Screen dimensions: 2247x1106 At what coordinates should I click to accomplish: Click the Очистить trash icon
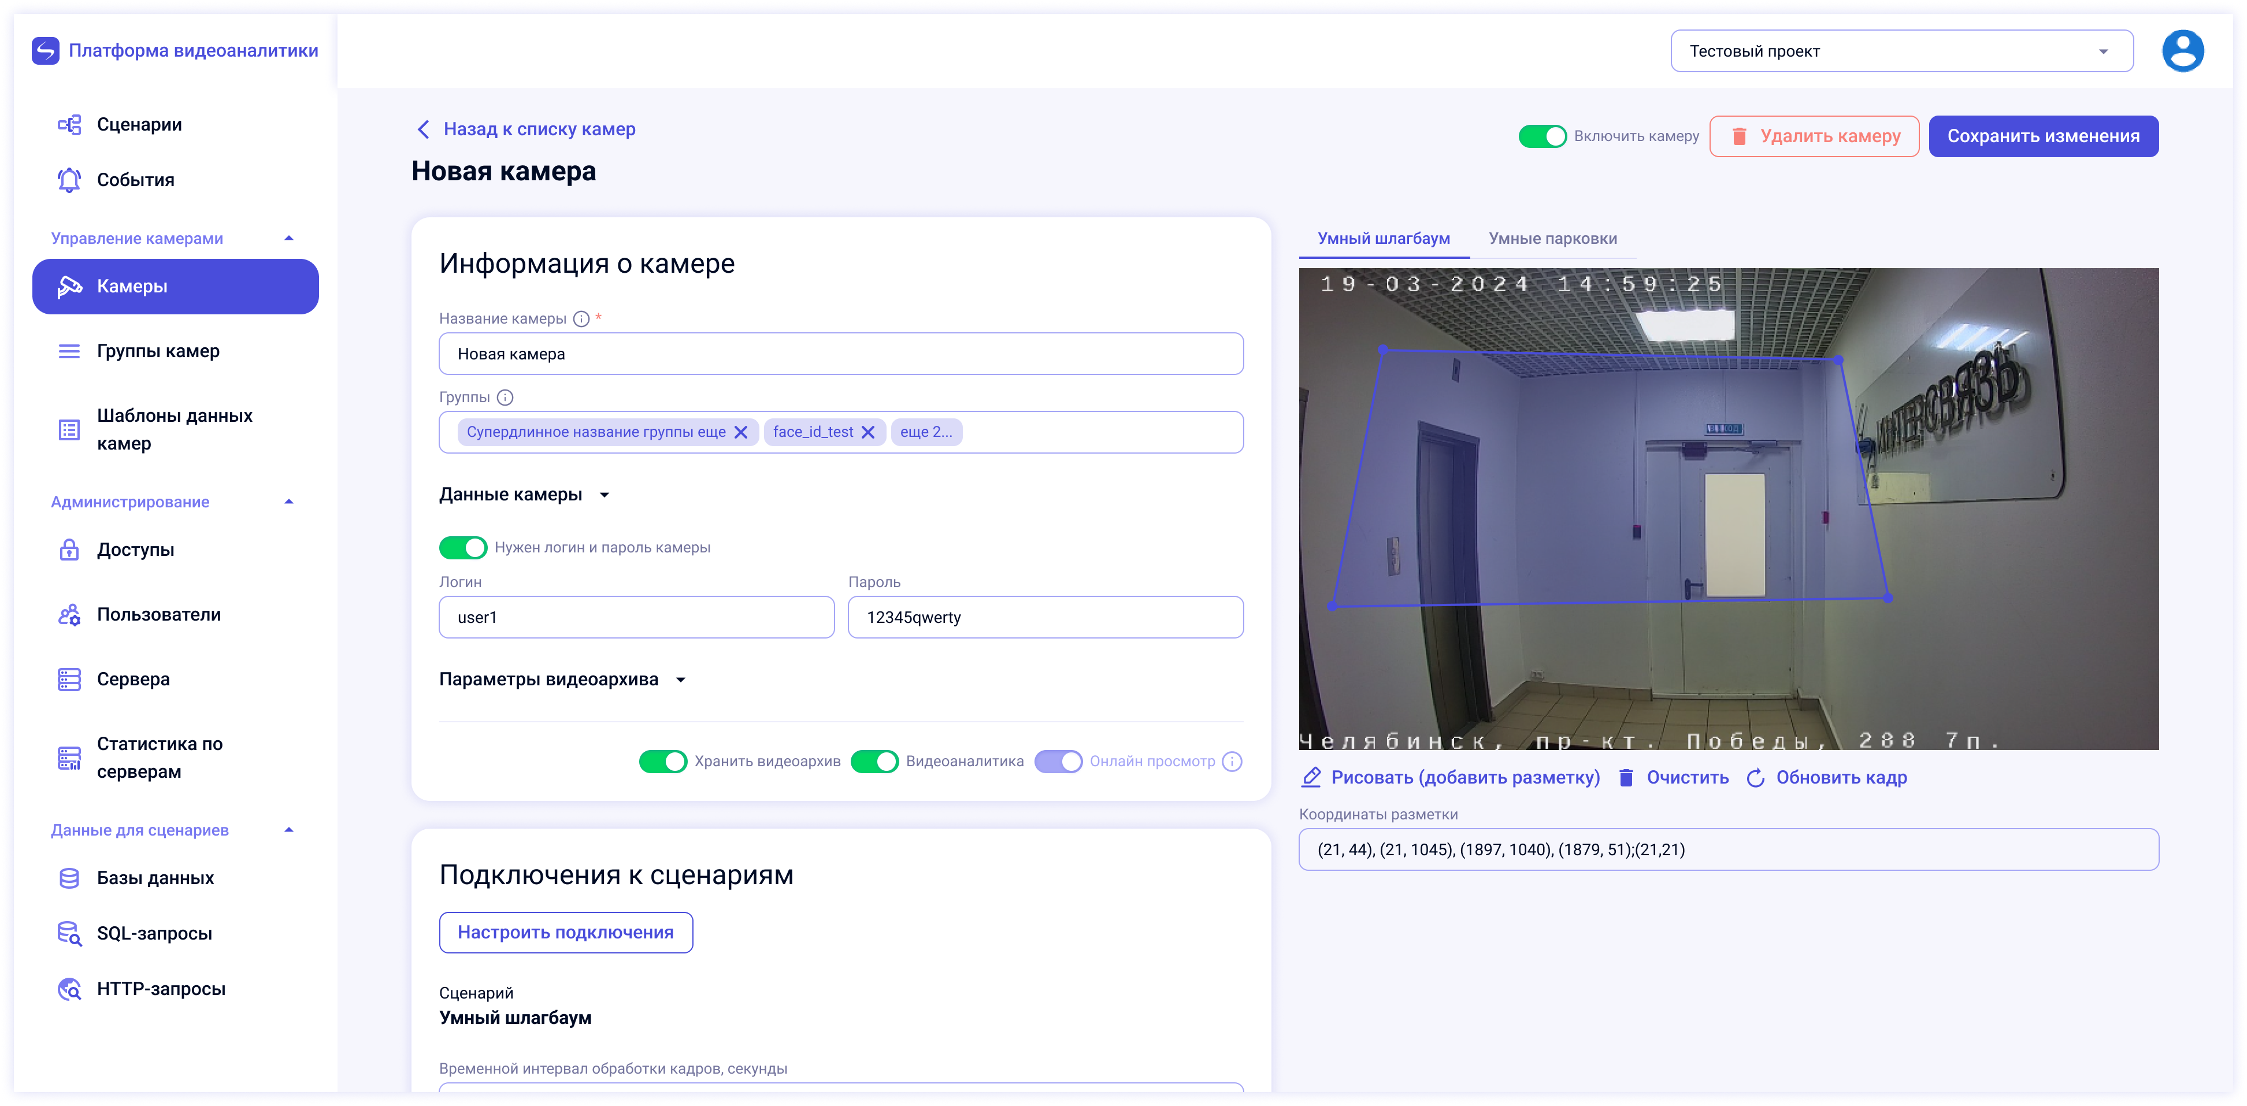click(x=1626, y=777)
